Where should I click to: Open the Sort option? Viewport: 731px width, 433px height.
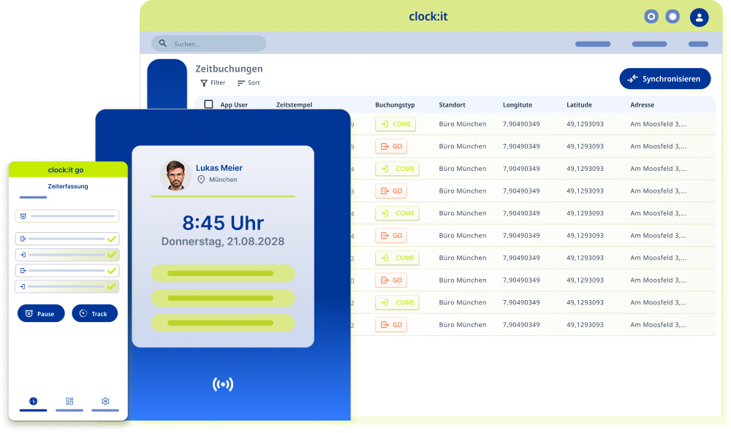pyautogui.click(x=249, y=83)
